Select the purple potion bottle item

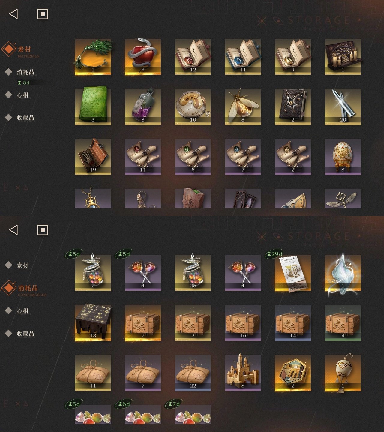pos(143,107)
